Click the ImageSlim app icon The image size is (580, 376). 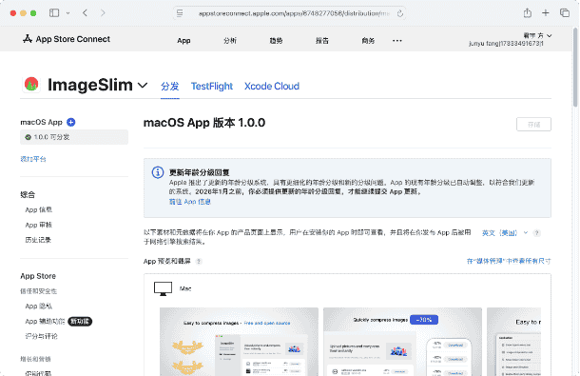pyautogui.click(x=31, y=85)
